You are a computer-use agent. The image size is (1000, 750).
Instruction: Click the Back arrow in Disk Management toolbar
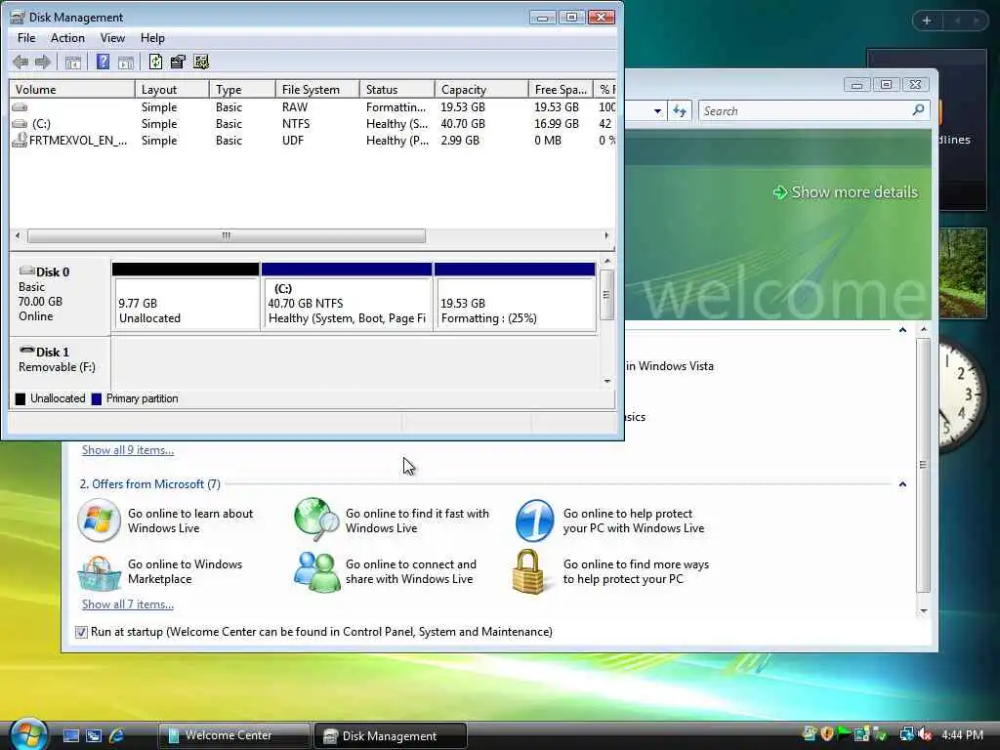click(21, 62)
